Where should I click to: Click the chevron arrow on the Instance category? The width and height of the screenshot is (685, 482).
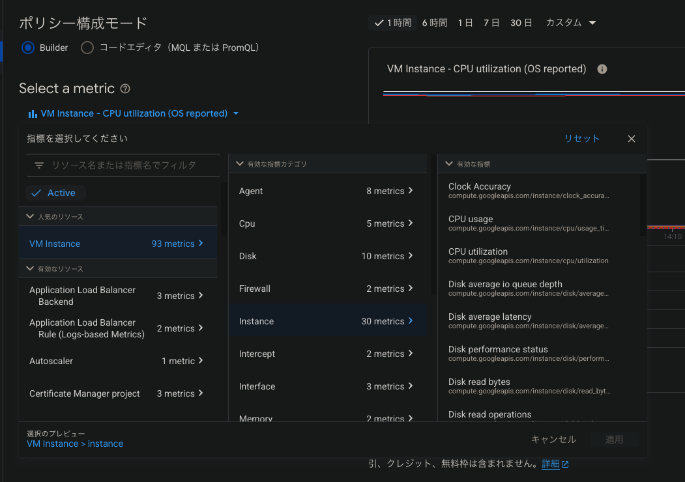click(x=411, y=321)
